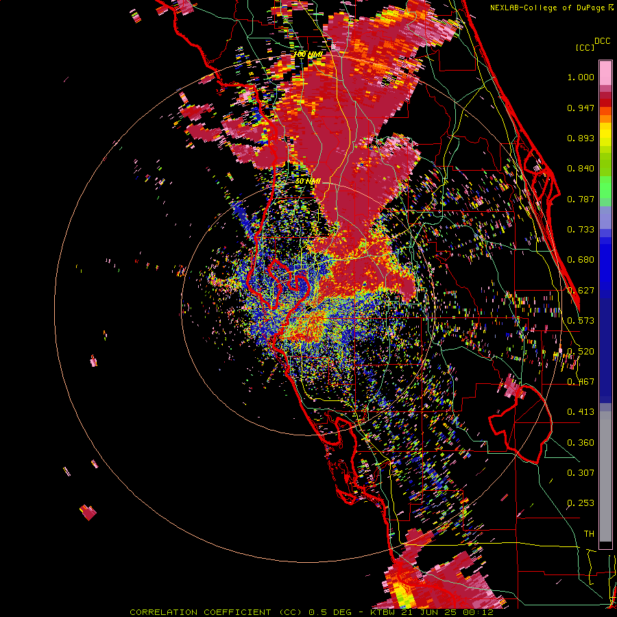Click the 0.680 scale value
617x617 pixels.
(581, 260)
